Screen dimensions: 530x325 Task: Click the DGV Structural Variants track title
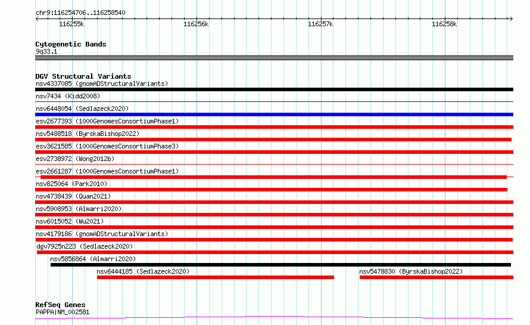pyautogui.click(x=83, y=76)
